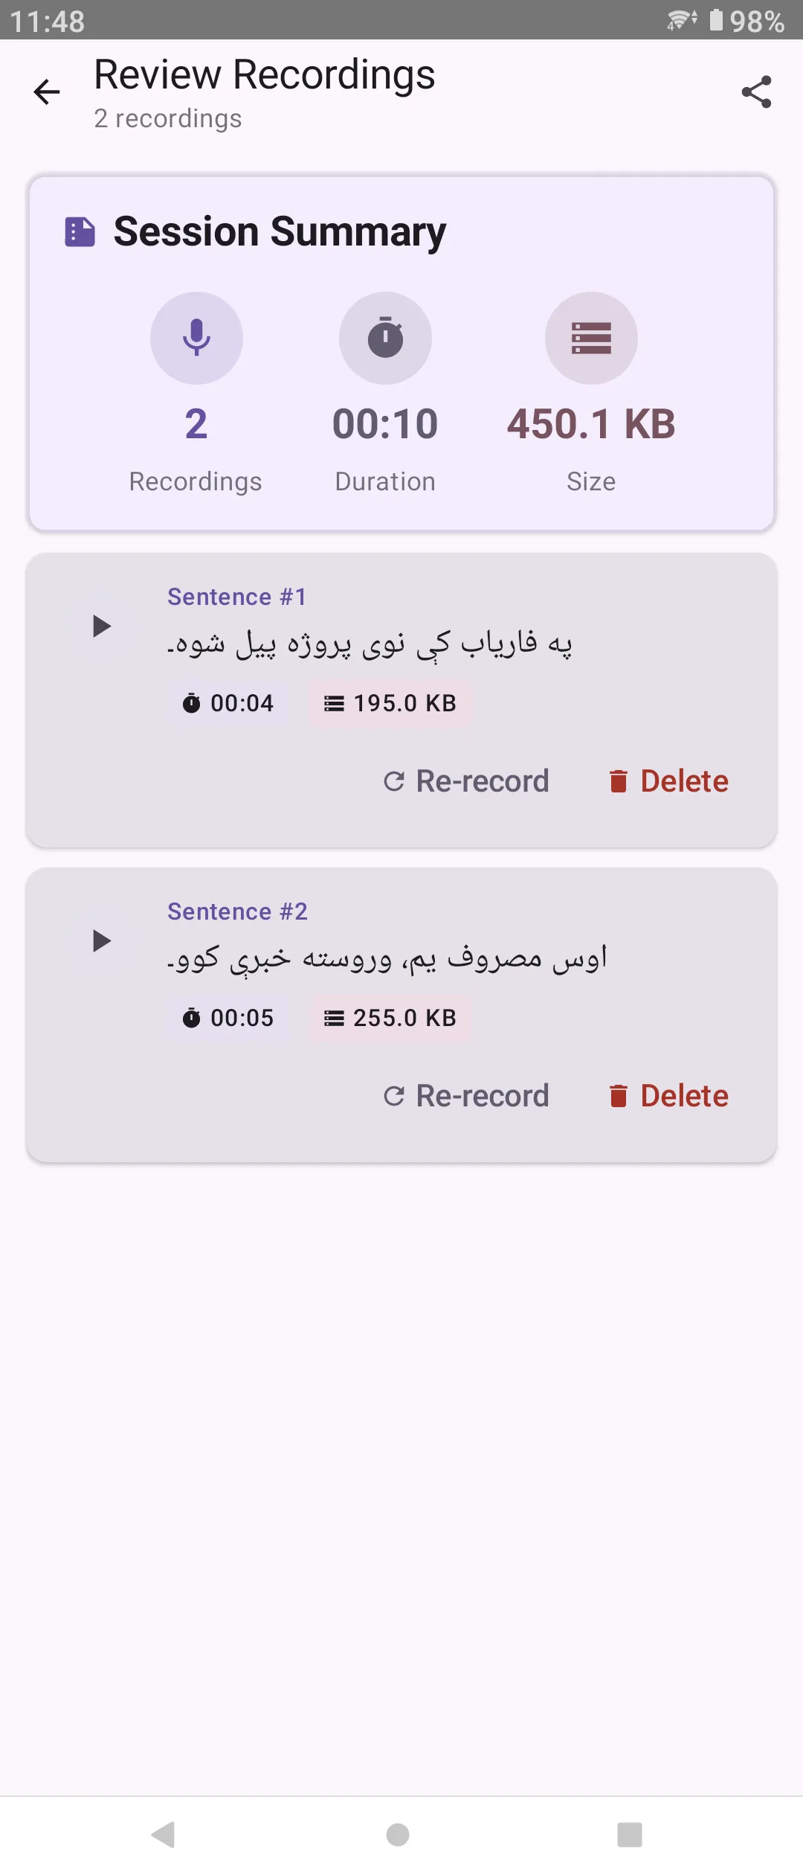
Task: Select the Sentence #2 label
Action: (236, 911)
